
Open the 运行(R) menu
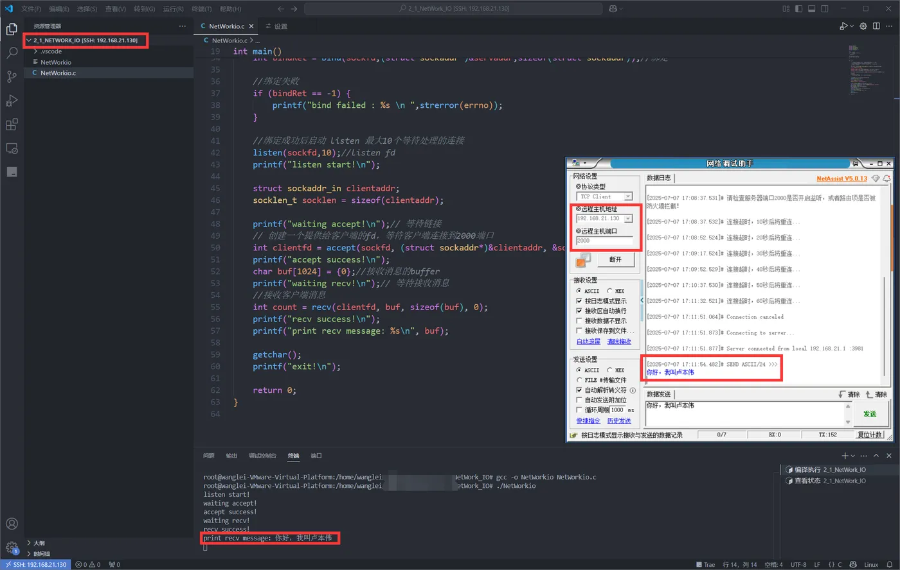click(173, 9)
